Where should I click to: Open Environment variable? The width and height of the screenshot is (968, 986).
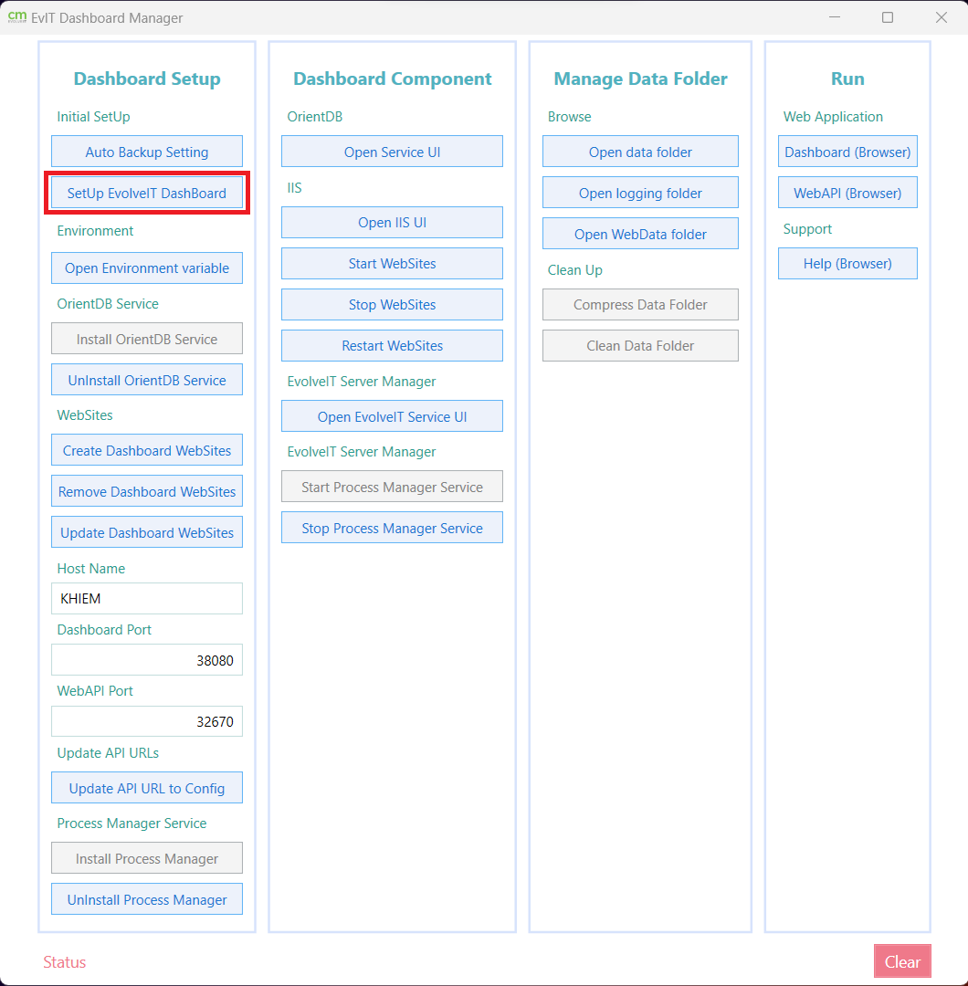click(146, 267)
